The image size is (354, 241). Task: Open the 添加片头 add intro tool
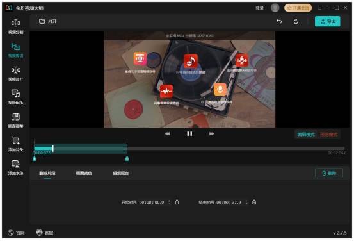[x=15, y=144]
